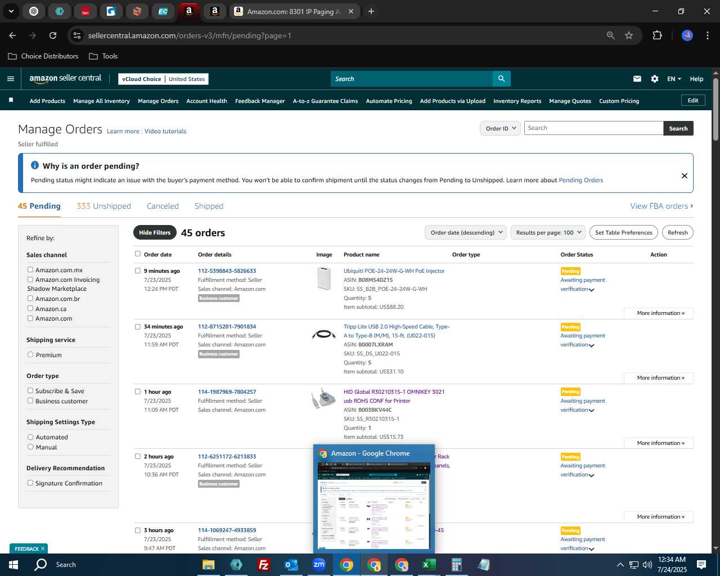This screenshot has width=720, height=576.
Task: Click the browser zoom magnifier icon
Action: pos(611,35)
